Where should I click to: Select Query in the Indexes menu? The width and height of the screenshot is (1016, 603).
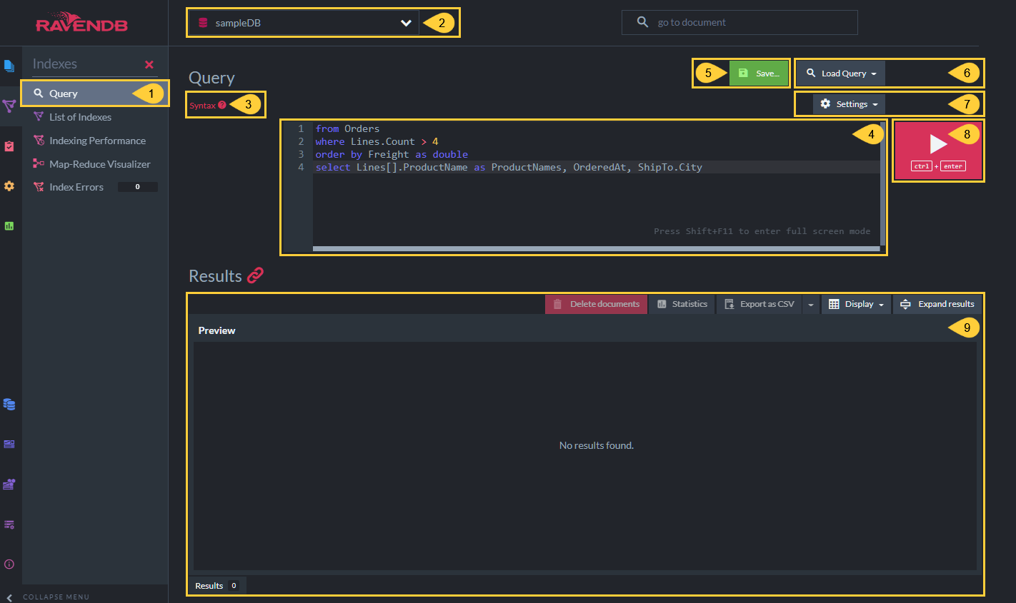tap(95, 93)
